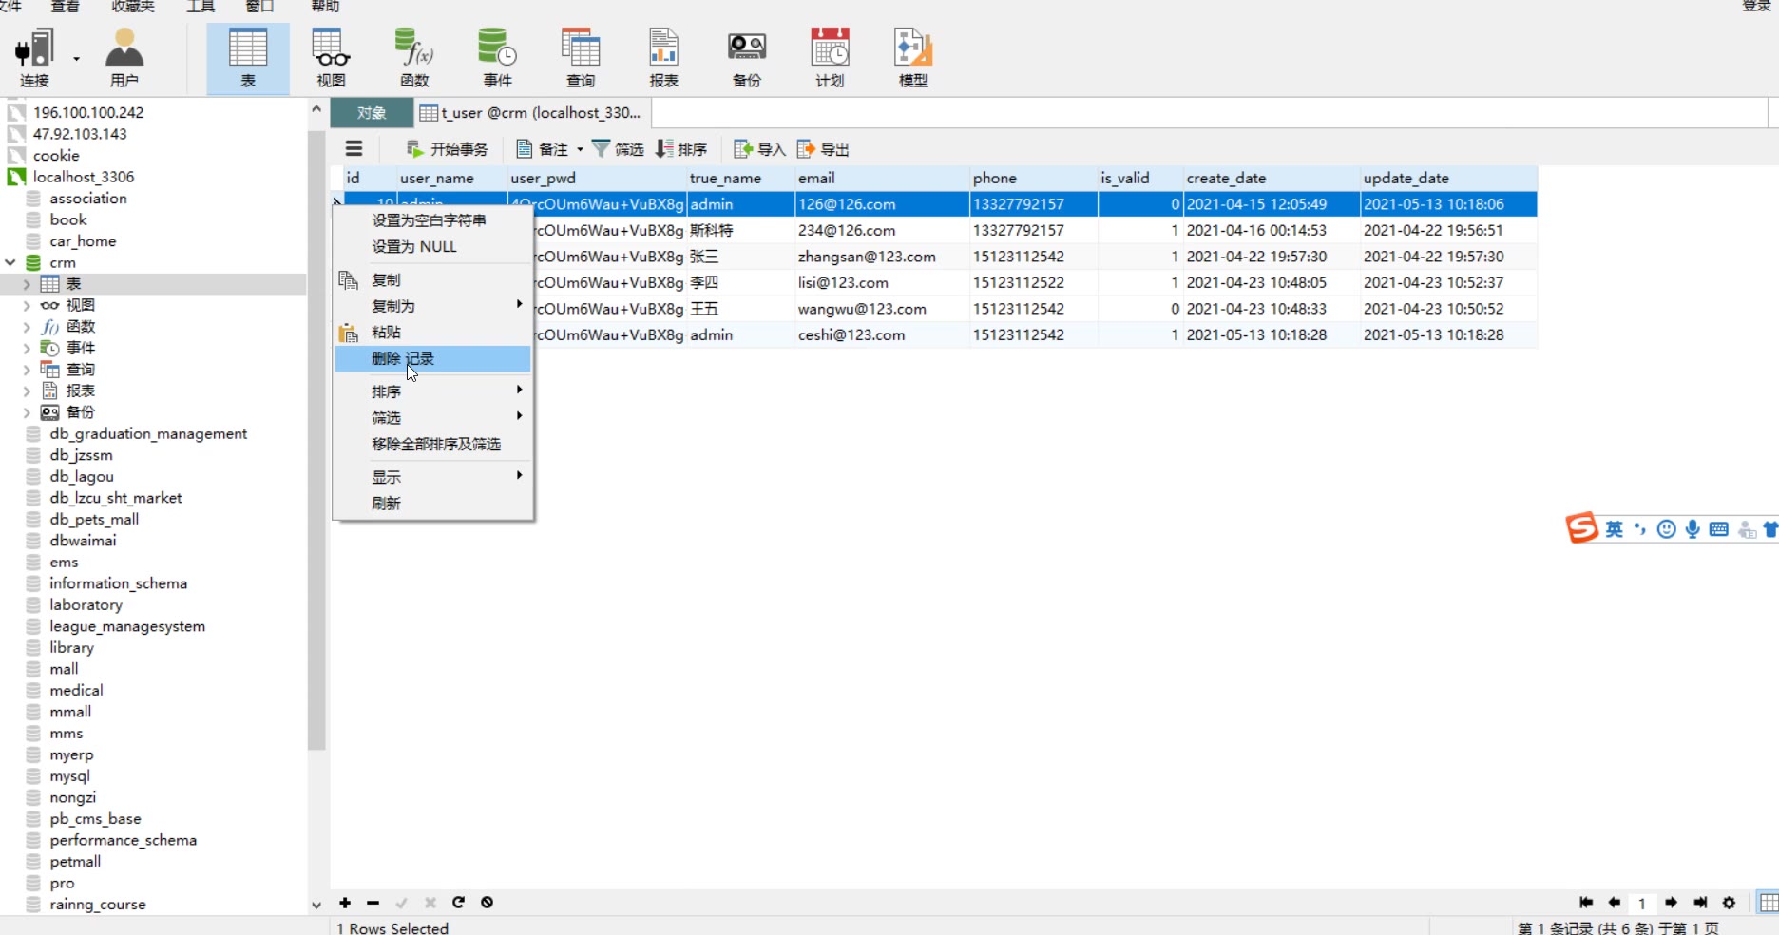Click the Sogou microphone voice input icon
The width and height of the screenshot is (1779, 935).
[1693, 529]
